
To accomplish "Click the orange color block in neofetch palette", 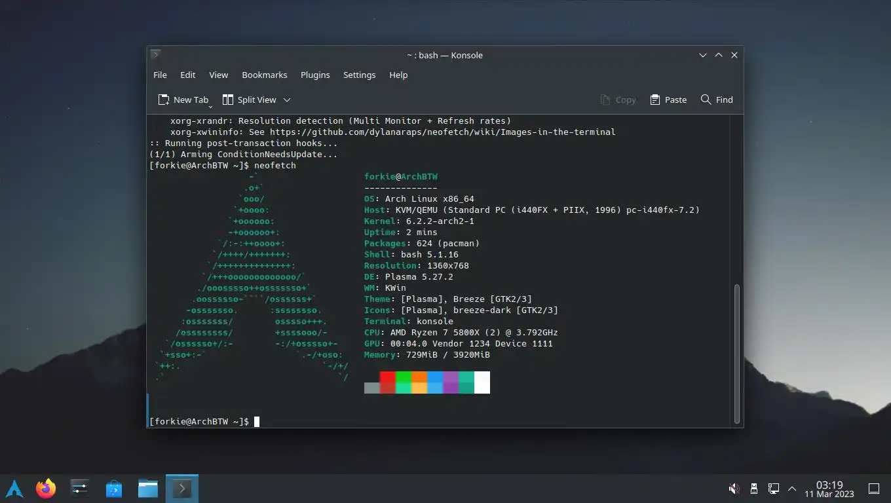I will (x=419, y=382).
